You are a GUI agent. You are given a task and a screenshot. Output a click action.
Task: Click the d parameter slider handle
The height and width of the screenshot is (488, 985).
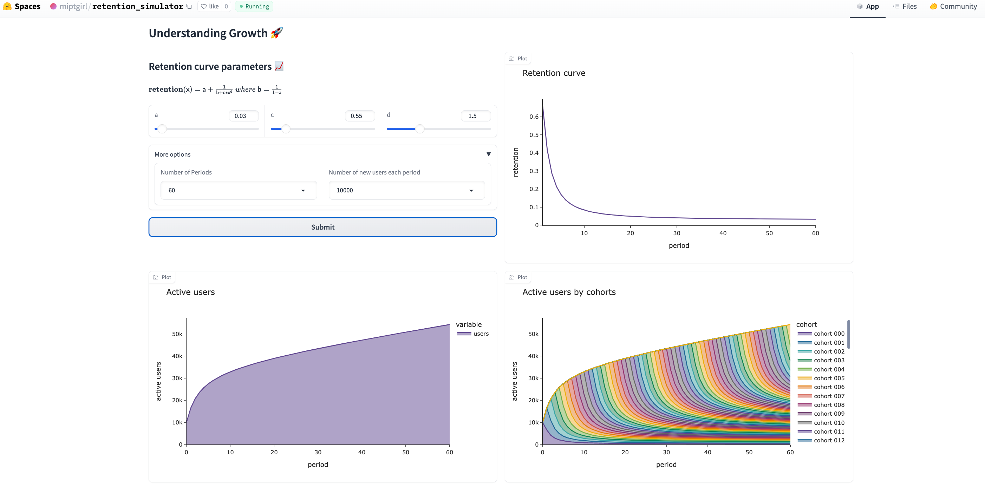(x=420, y=129)
